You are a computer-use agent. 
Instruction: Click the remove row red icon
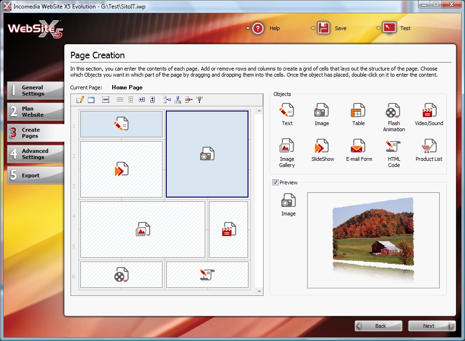pos(189,100)
